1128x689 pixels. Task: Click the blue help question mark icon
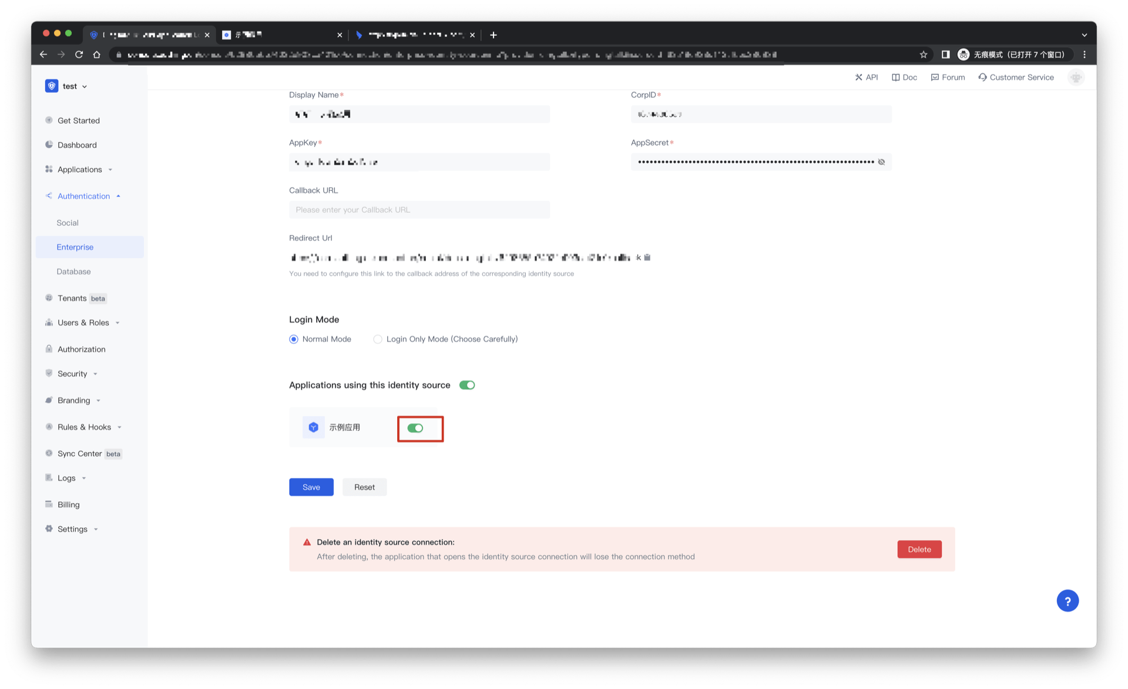tap(1067, 601)
